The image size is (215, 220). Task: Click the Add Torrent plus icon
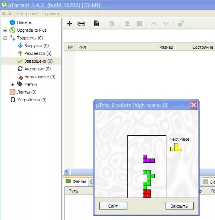click(x=69, y=24)
